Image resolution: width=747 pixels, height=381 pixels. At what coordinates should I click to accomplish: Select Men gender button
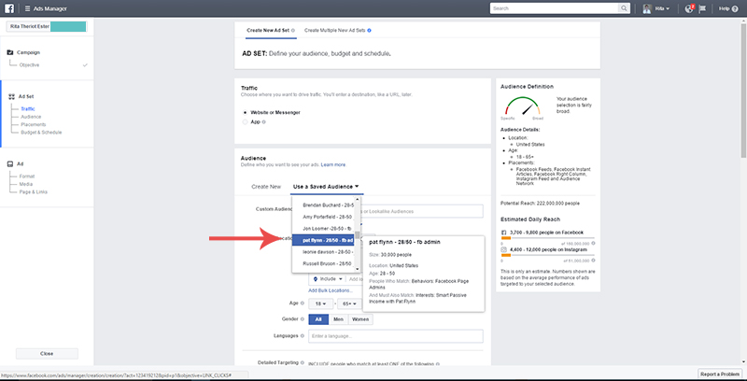click(338, 319)
